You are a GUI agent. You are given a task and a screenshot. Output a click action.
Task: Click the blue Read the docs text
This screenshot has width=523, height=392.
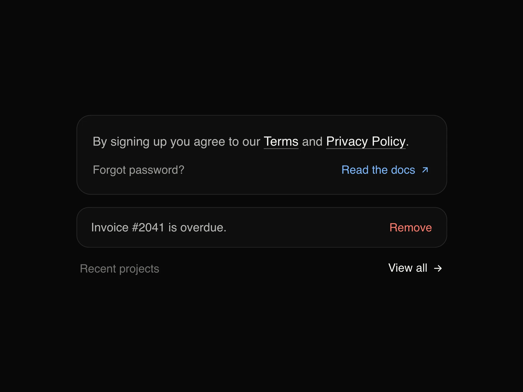(x=378, y=170)
